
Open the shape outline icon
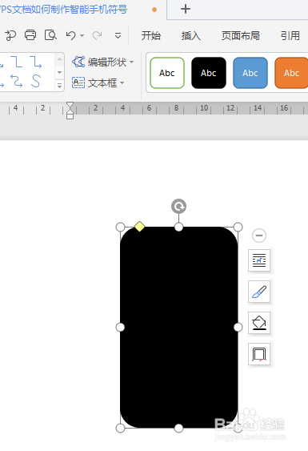pos(259,354)
